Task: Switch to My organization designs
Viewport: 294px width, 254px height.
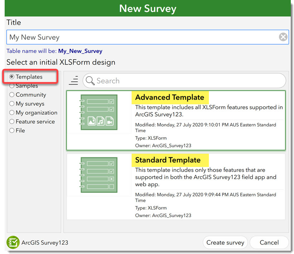Action: [x=11, y=112]
